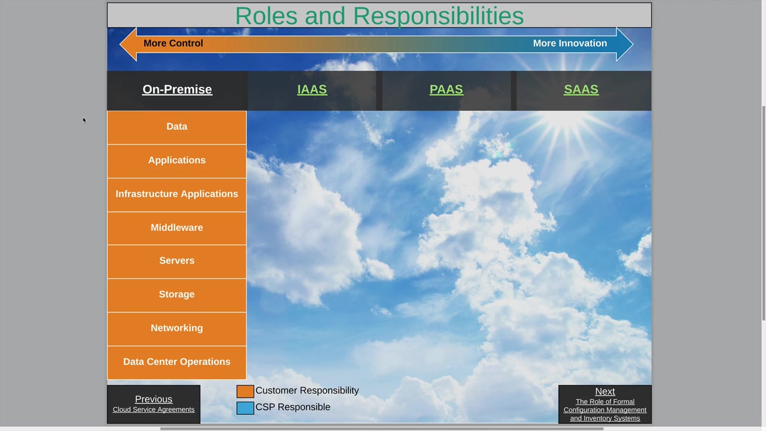Image resolution: width=766 pixels, height=431 pixels.
Task: Select the On-Premise column header
Action: tap(177, 90)
